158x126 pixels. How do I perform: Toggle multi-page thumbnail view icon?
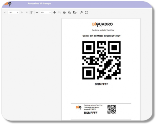(32, 12)
